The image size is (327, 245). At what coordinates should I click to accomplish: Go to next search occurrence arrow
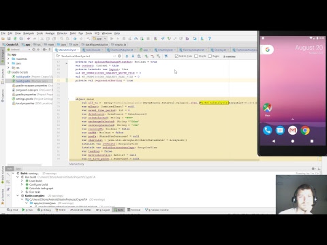pyautogui.click(x=133, y=56)
